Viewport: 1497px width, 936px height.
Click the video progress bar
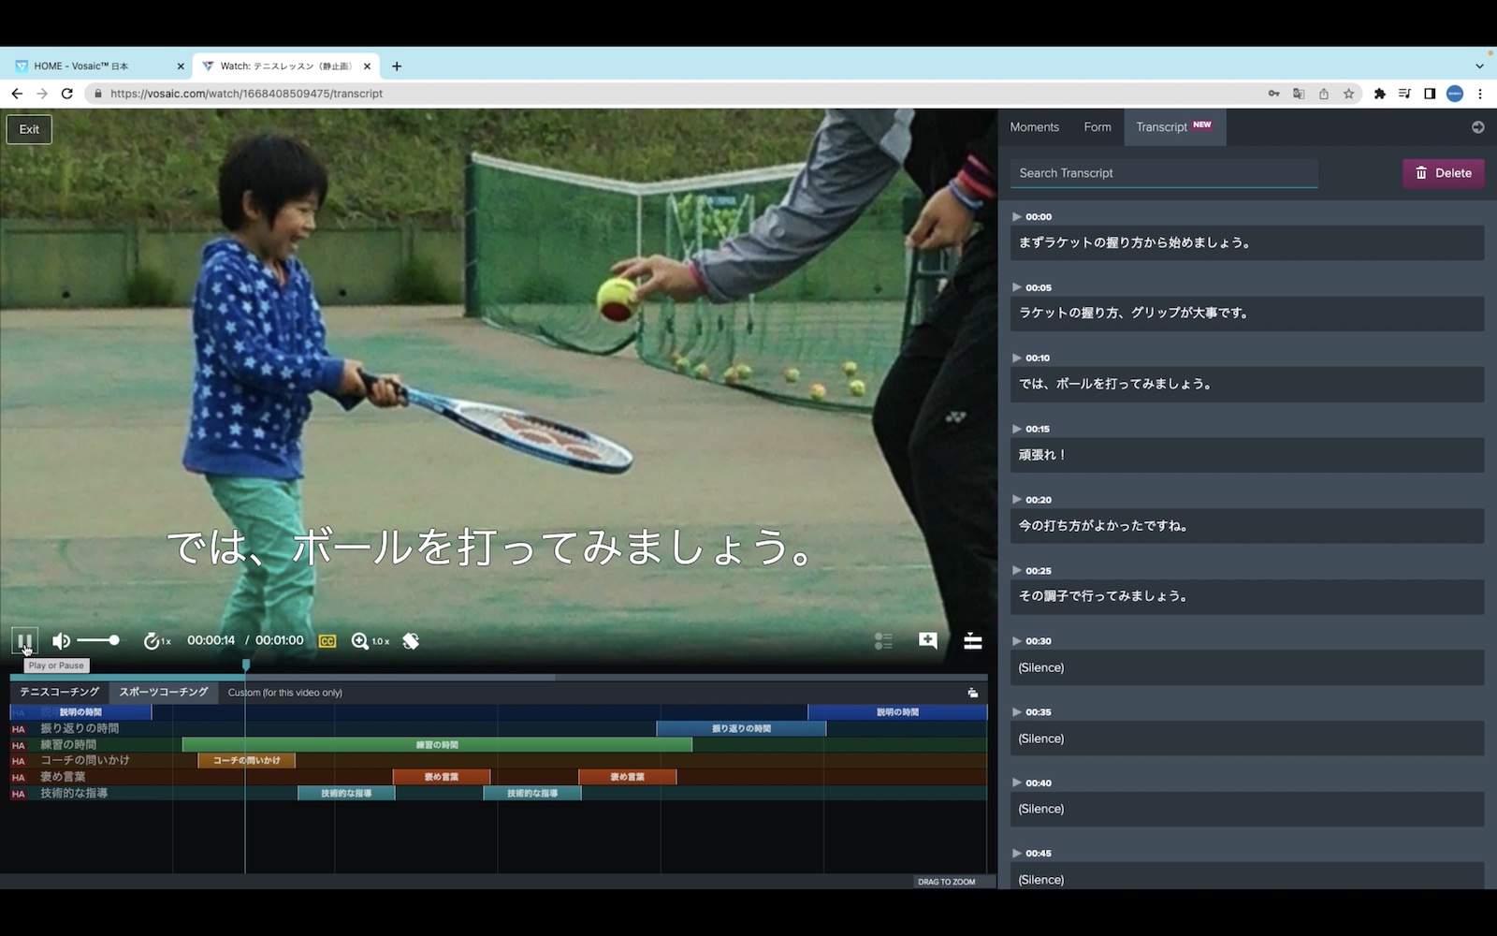pyautogui.click(x=499, y=677)
